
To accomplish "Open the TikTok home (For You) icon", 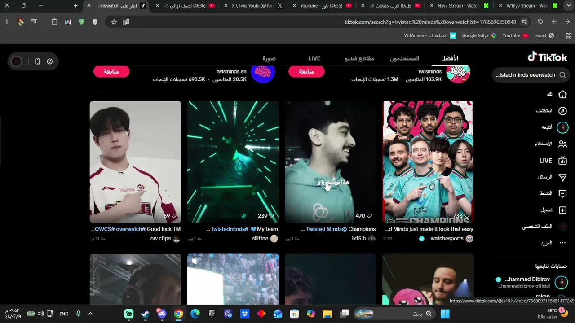I will coord(562,94).
